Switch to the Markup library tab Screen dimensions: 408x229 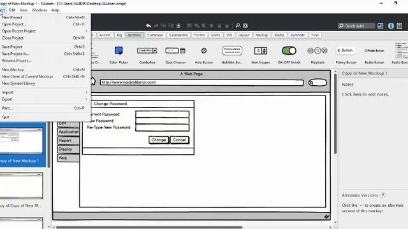pyautogui.click(x=262, y=35)
